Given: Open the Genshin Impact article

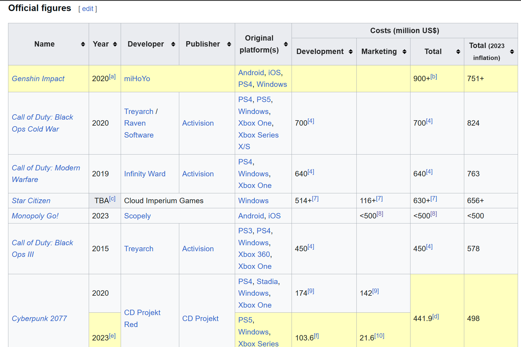Looking at the screenshot, I should [38, 78].
